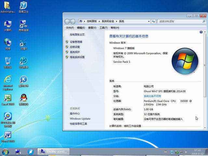Click the scrollbar up arrow
The height and width of the screenshot is (156, 208).
coord(205,32)
